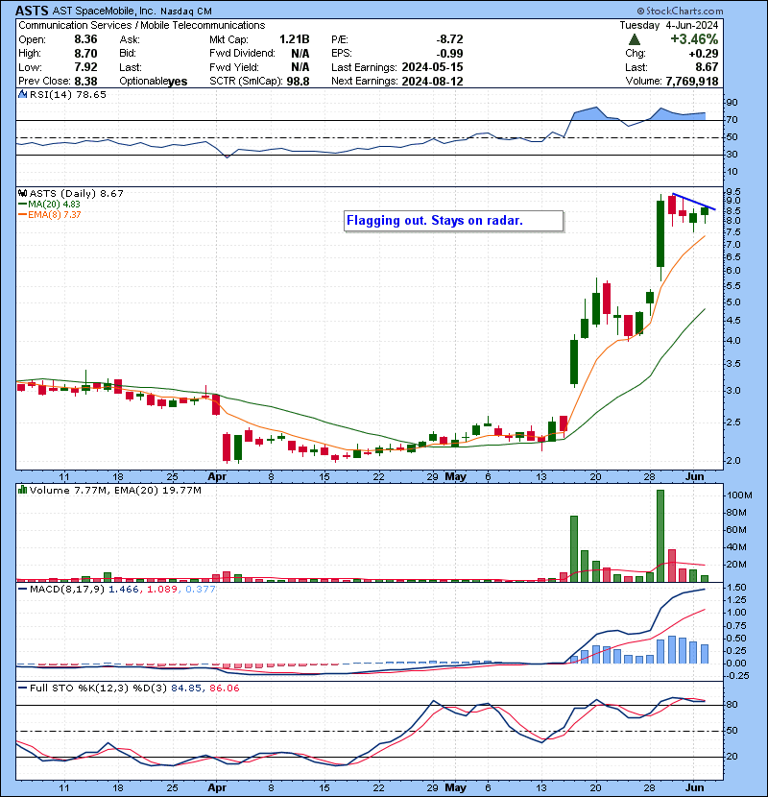Image resolution: width=768 pixels, height=797 pixels.
Task: Click the Last Earnings date 2024-05-15
Action: [x=432, y=67]
